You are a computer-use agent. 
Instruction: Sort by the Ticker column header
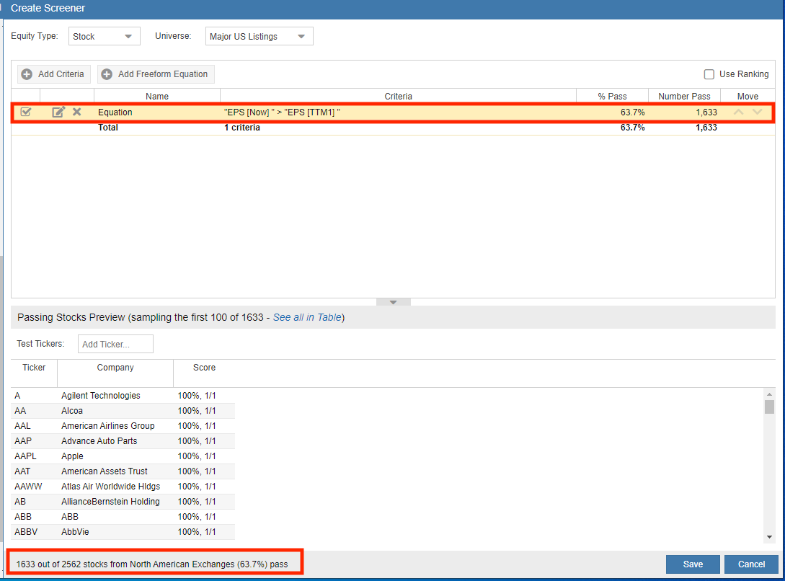pyautogui.click(x=34, y=368)
